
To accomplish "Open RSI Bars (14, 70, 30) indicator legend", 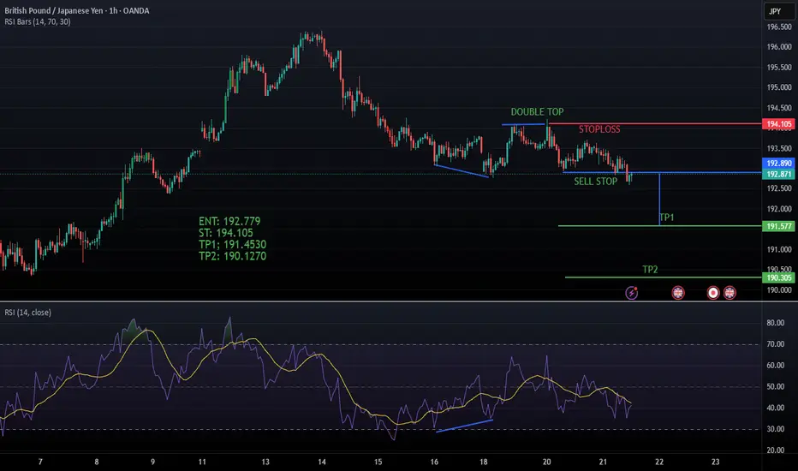I will [x=38, y=22].
